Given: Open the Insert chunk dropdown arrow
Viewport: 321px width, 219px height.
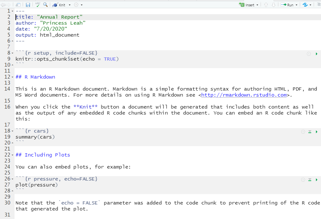Looking at the screenshot, I should [257, 5].
